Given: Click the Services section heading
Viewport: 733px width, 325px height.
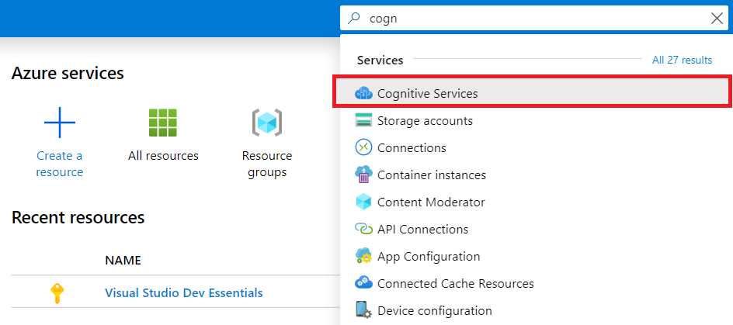Looking at the screenshot, I should pyautogui.click(x=380, y=61).
